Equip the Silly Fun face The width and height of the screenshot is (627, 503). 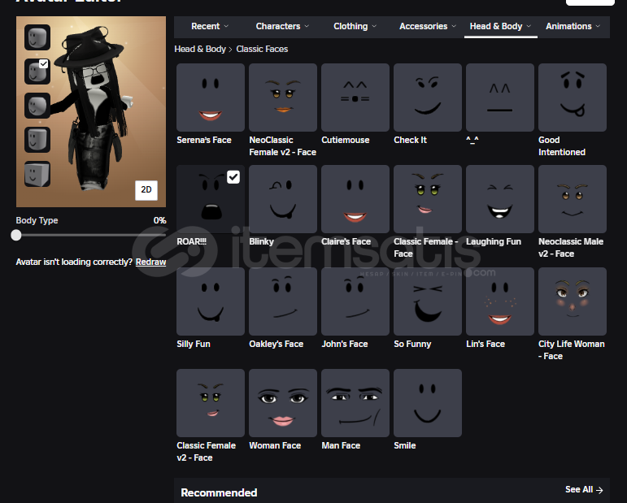coord(211,301)
